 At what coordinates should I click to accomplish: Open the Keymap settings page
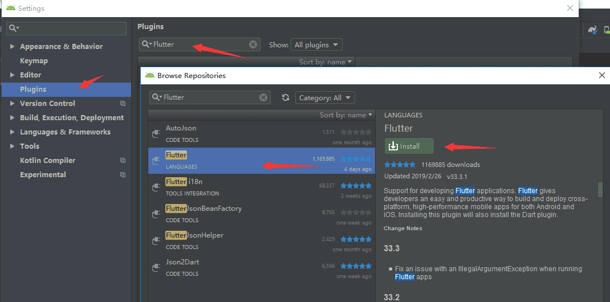tap(34, 60)
